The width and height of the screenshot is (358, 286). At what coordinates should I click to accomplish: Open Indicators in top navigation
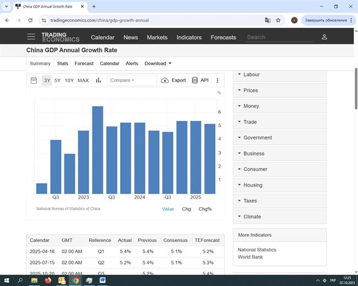[189, 37]
